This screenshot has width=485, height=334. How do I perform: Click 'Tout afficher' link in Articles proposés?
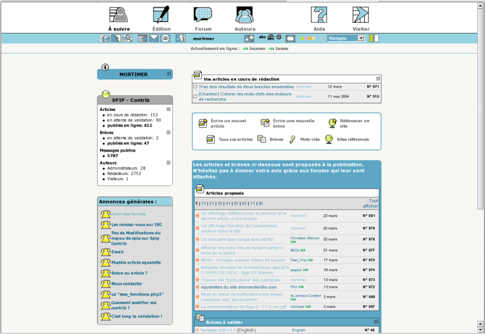(370, 203)
